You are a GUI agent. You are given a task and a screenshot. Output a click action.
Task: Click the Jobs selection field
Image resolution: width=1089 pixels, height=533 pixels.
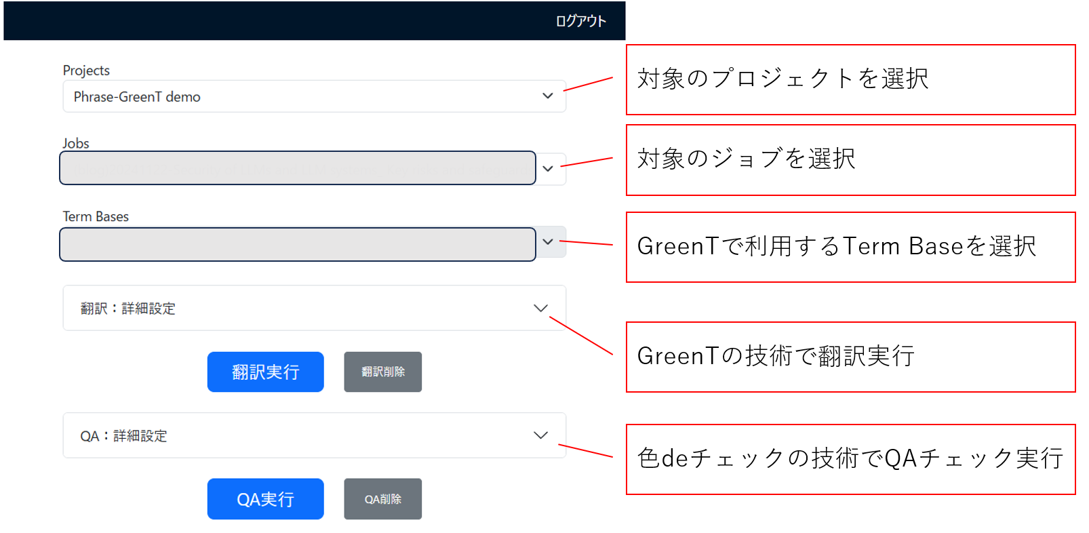pos(297,168)
